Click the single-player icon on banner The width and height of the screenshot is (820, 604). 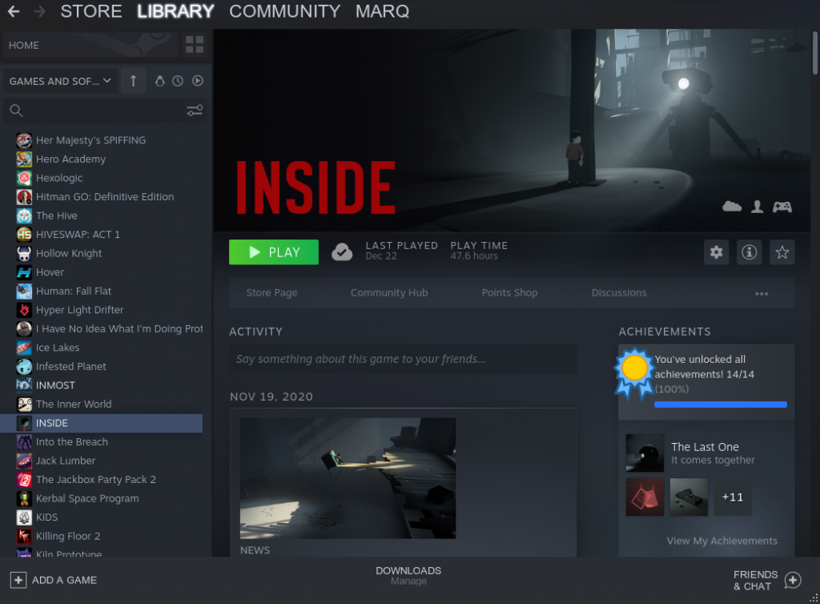point(758,207)
